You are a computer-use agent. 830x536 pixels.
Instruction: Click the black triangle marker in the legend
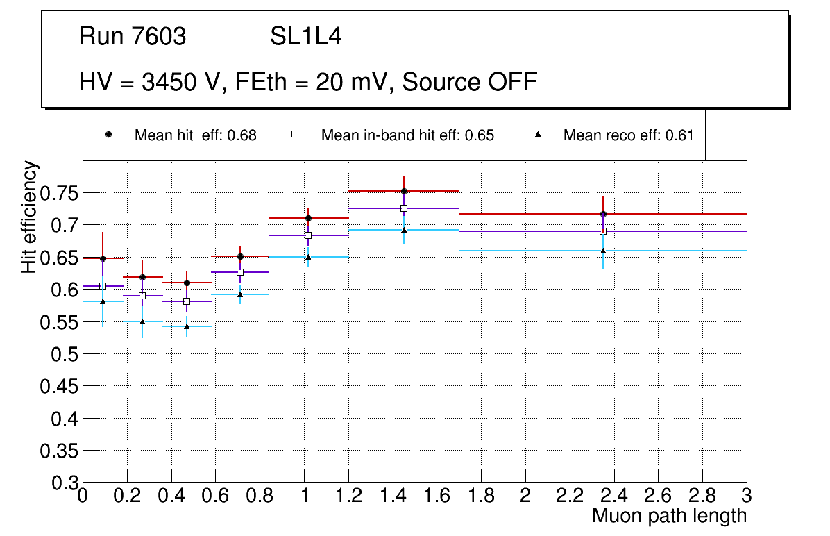click(538, 135)
